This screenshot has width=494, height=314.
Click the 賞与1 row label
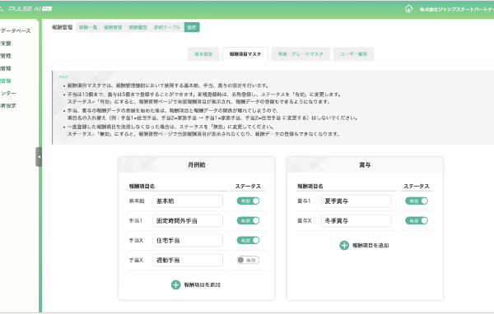(x=304, y=201)
